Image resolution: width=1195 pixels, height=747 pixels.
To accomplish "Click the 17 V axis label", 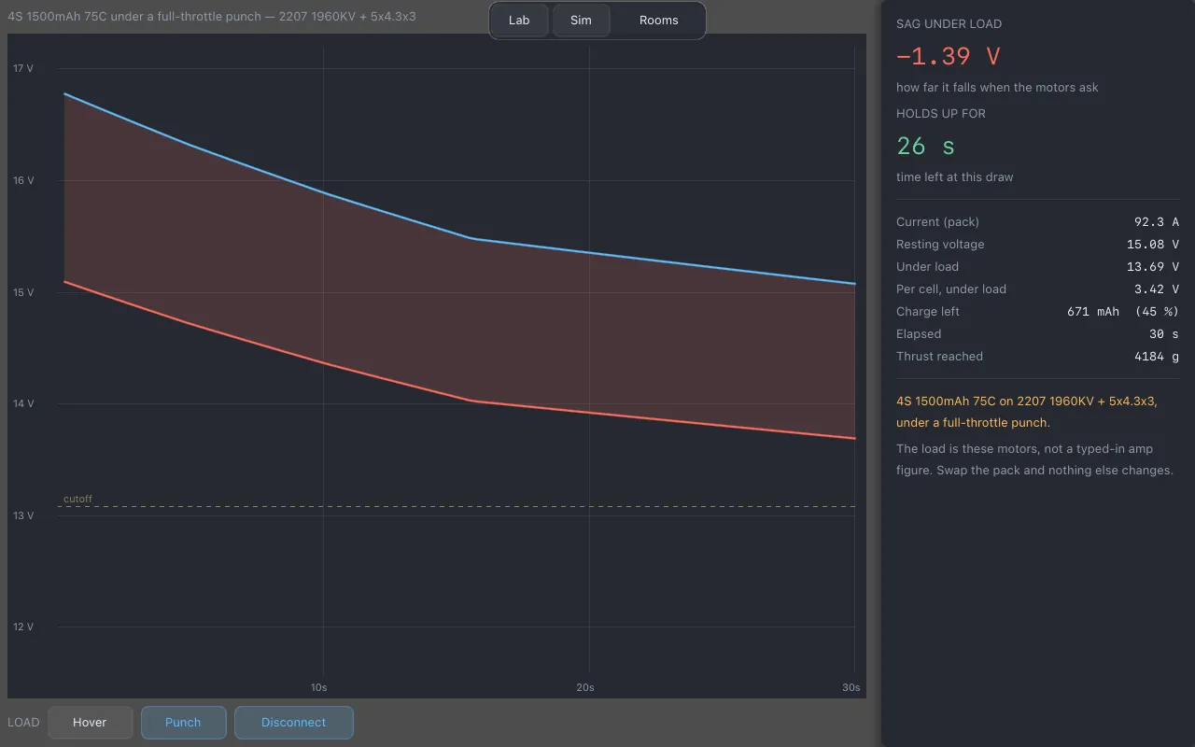I will (x=22, y=69).
